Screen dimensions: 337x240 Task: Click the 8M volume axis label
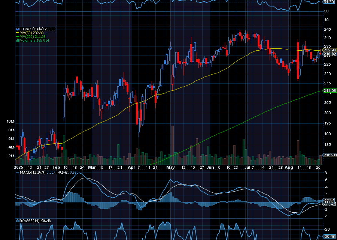[x=11, y=130]
